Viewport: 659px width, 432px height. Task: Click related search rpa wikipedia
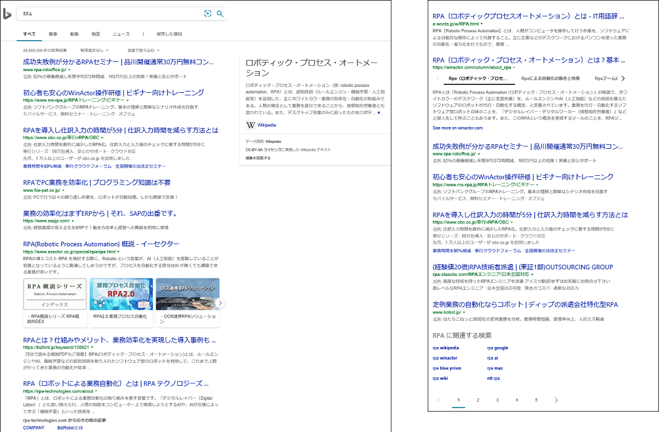(x=445, y=348)
